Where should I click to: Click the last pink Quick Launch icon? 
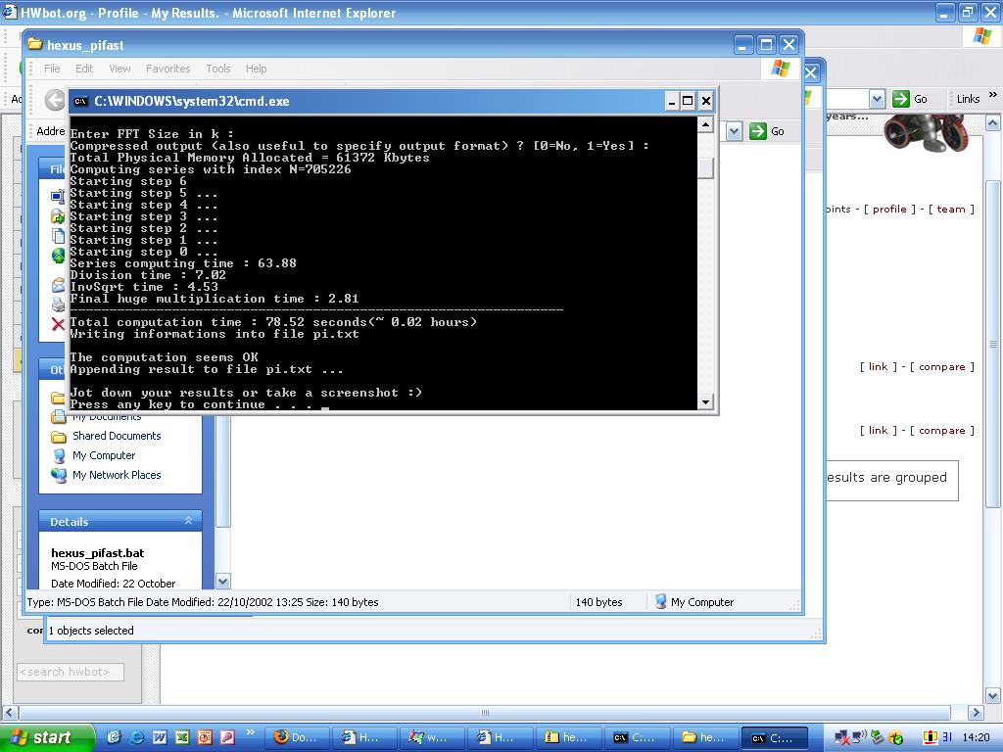[x=227, y=737]
